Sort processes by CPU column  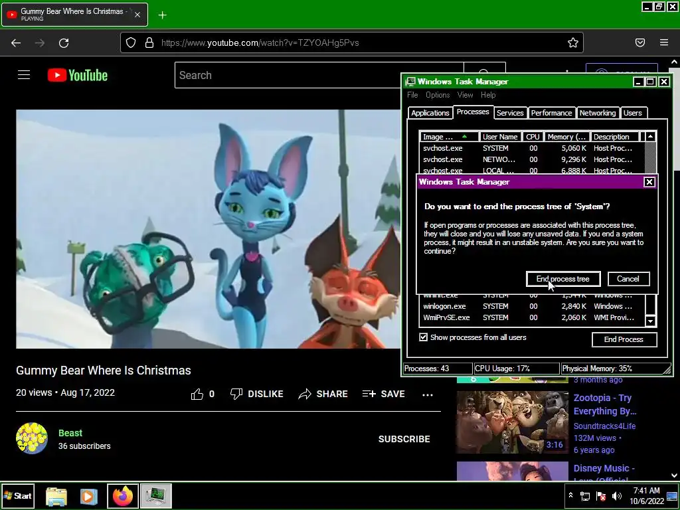533,137
